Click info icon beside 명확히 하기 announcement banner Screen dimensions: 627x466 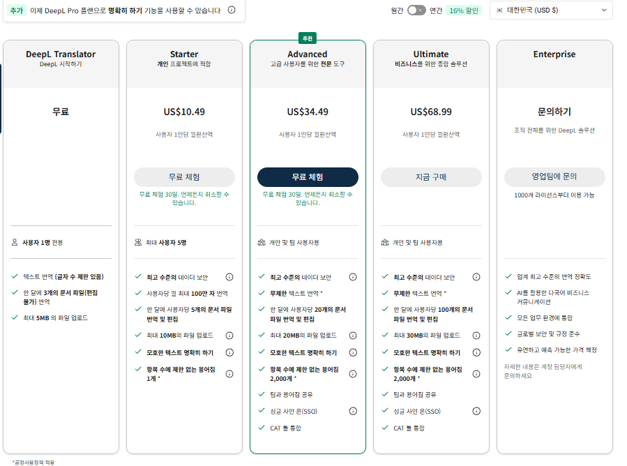[232, 10]
